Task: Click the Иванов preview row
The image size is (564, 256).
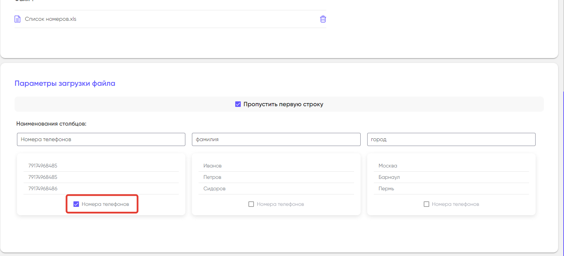Action: (x=276, y=166)
